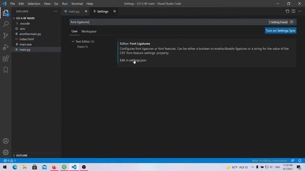Open Explorer views and more actions ellipsis
Viewport: 305px width, 171px height.
click(55, 11)
